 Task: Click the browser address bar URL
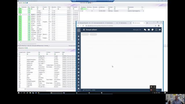pyautogui.click(x=100, y=26)
